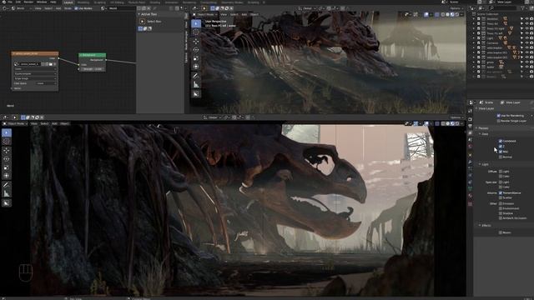
Task: Toggle the Volume Transmittance checkbox
Action: [501, 192]
